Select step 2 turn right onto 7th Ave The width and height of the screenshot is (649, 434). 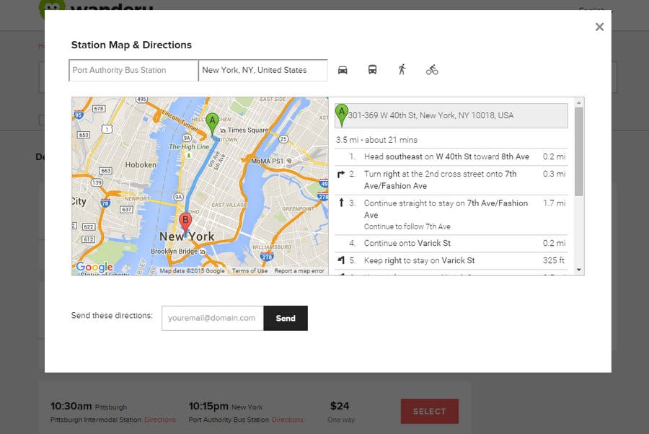point(451,180)
